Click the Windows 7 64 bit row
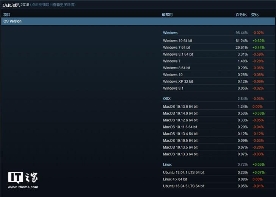The height and width of the screenshot is (197, 276). 218,47
